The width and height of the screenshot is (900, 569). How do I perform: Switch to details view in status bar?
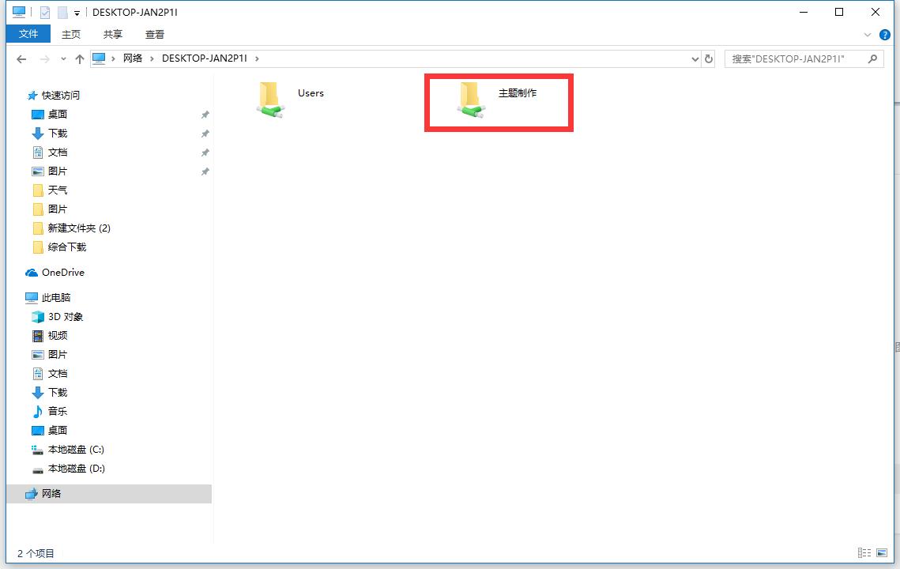(866, 553)
